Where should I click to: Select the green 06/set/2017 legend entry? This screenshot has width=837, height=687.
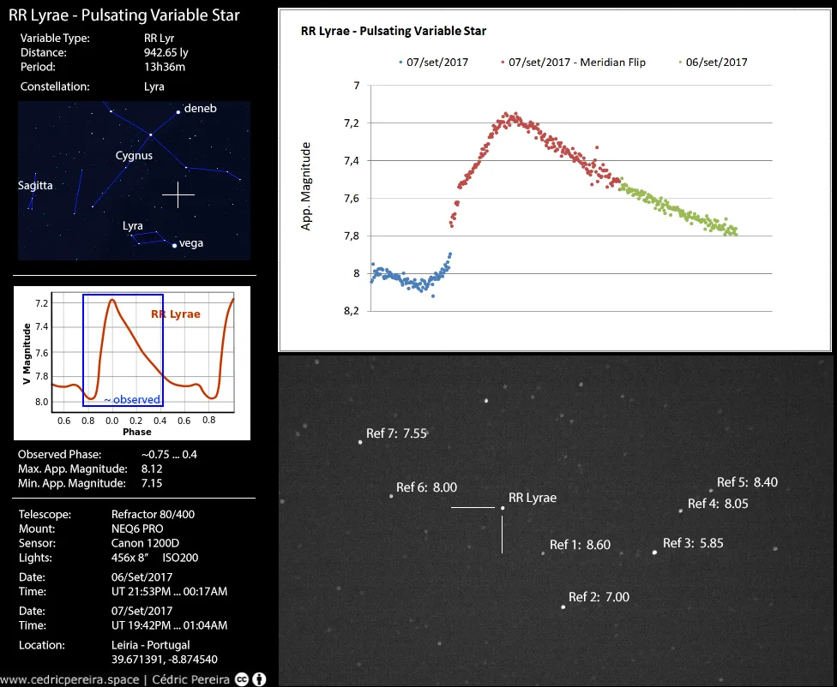[x=713, y=63]
